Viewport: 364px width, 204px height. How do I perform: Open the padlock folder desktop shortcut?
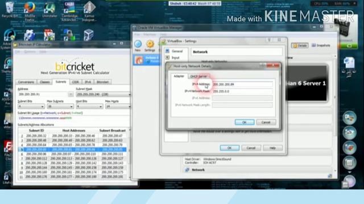click(69, 35)
